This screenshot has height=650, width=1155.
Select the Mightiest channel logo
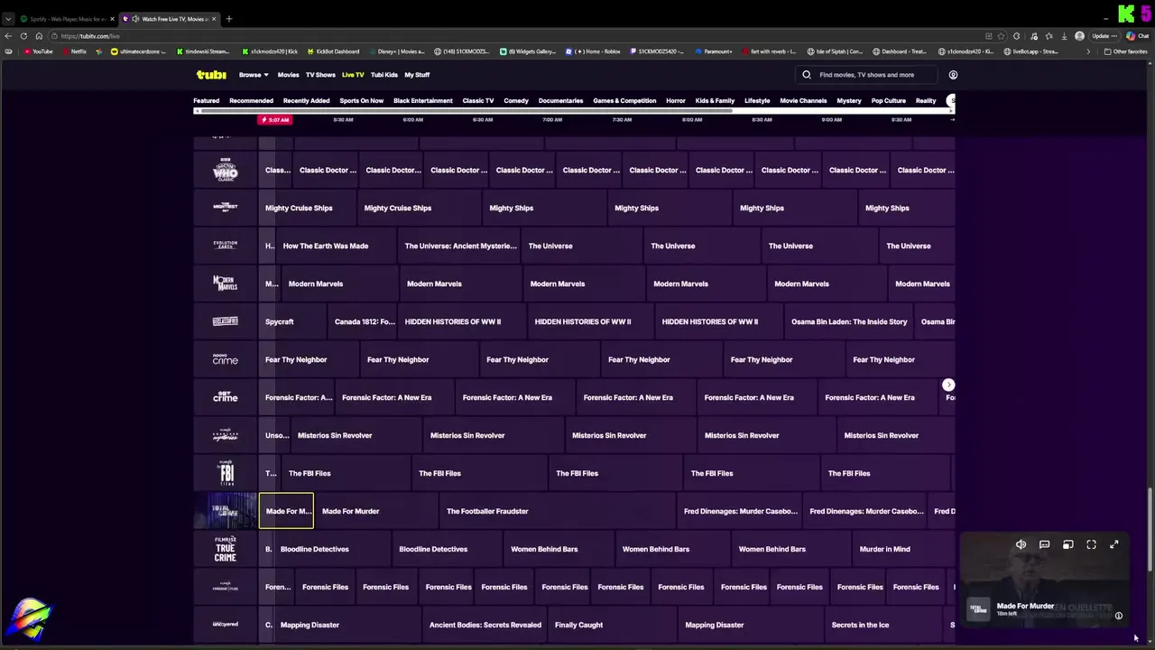click(226, 208)
